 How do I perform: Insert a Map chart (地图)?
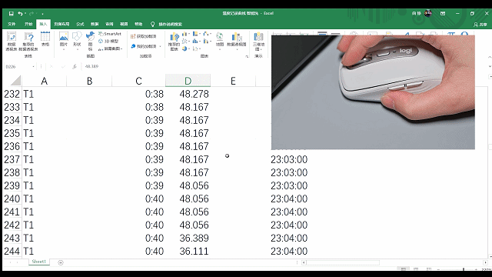[220, 40]
